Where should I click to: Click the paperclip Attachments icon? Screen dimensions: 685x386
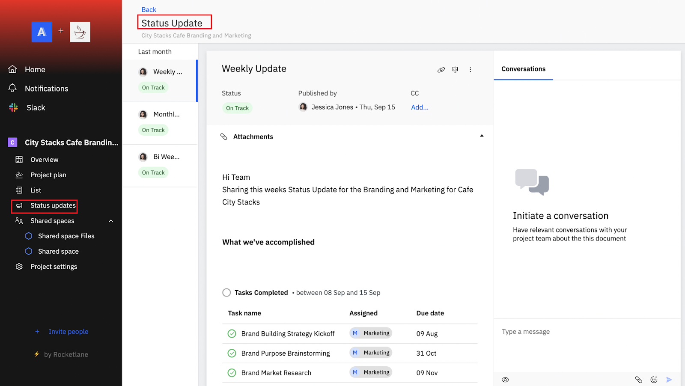pos(224,137)
